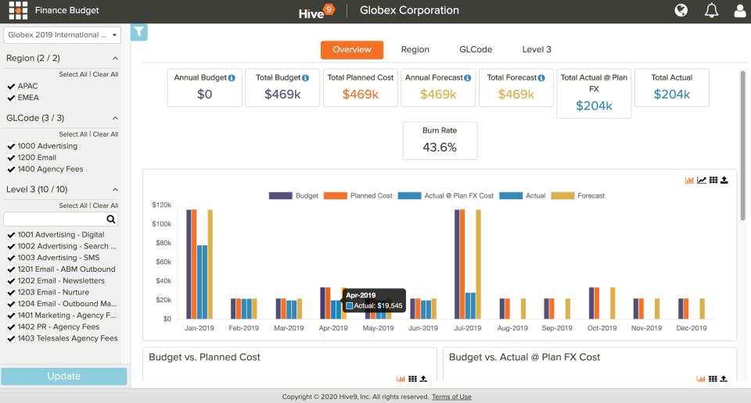751x403 pixels.
Task: Open the Globex 2019 International dropdown
Action: [63, 35]
